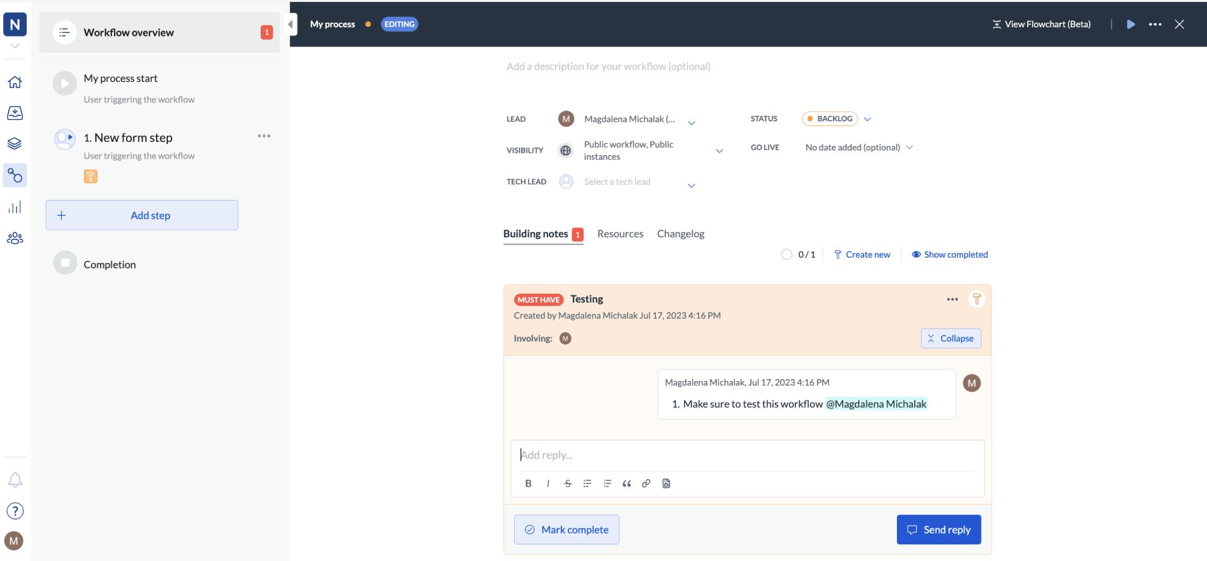1207x561 pixels.
Task: Open the Go live date dropdown
Action: click(859, 147)
